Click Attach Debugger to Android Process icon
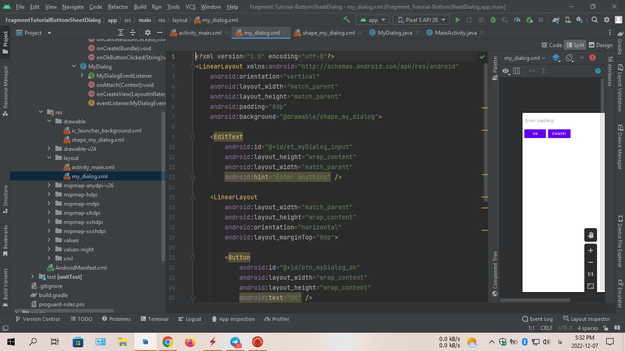This screenshot has height=351, width=625. (x=529, y=20)
